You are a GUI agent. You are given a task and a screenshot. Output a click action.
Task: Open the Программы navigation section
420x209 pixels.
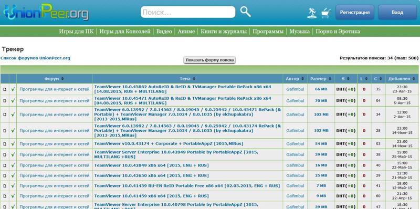(268, 32)
